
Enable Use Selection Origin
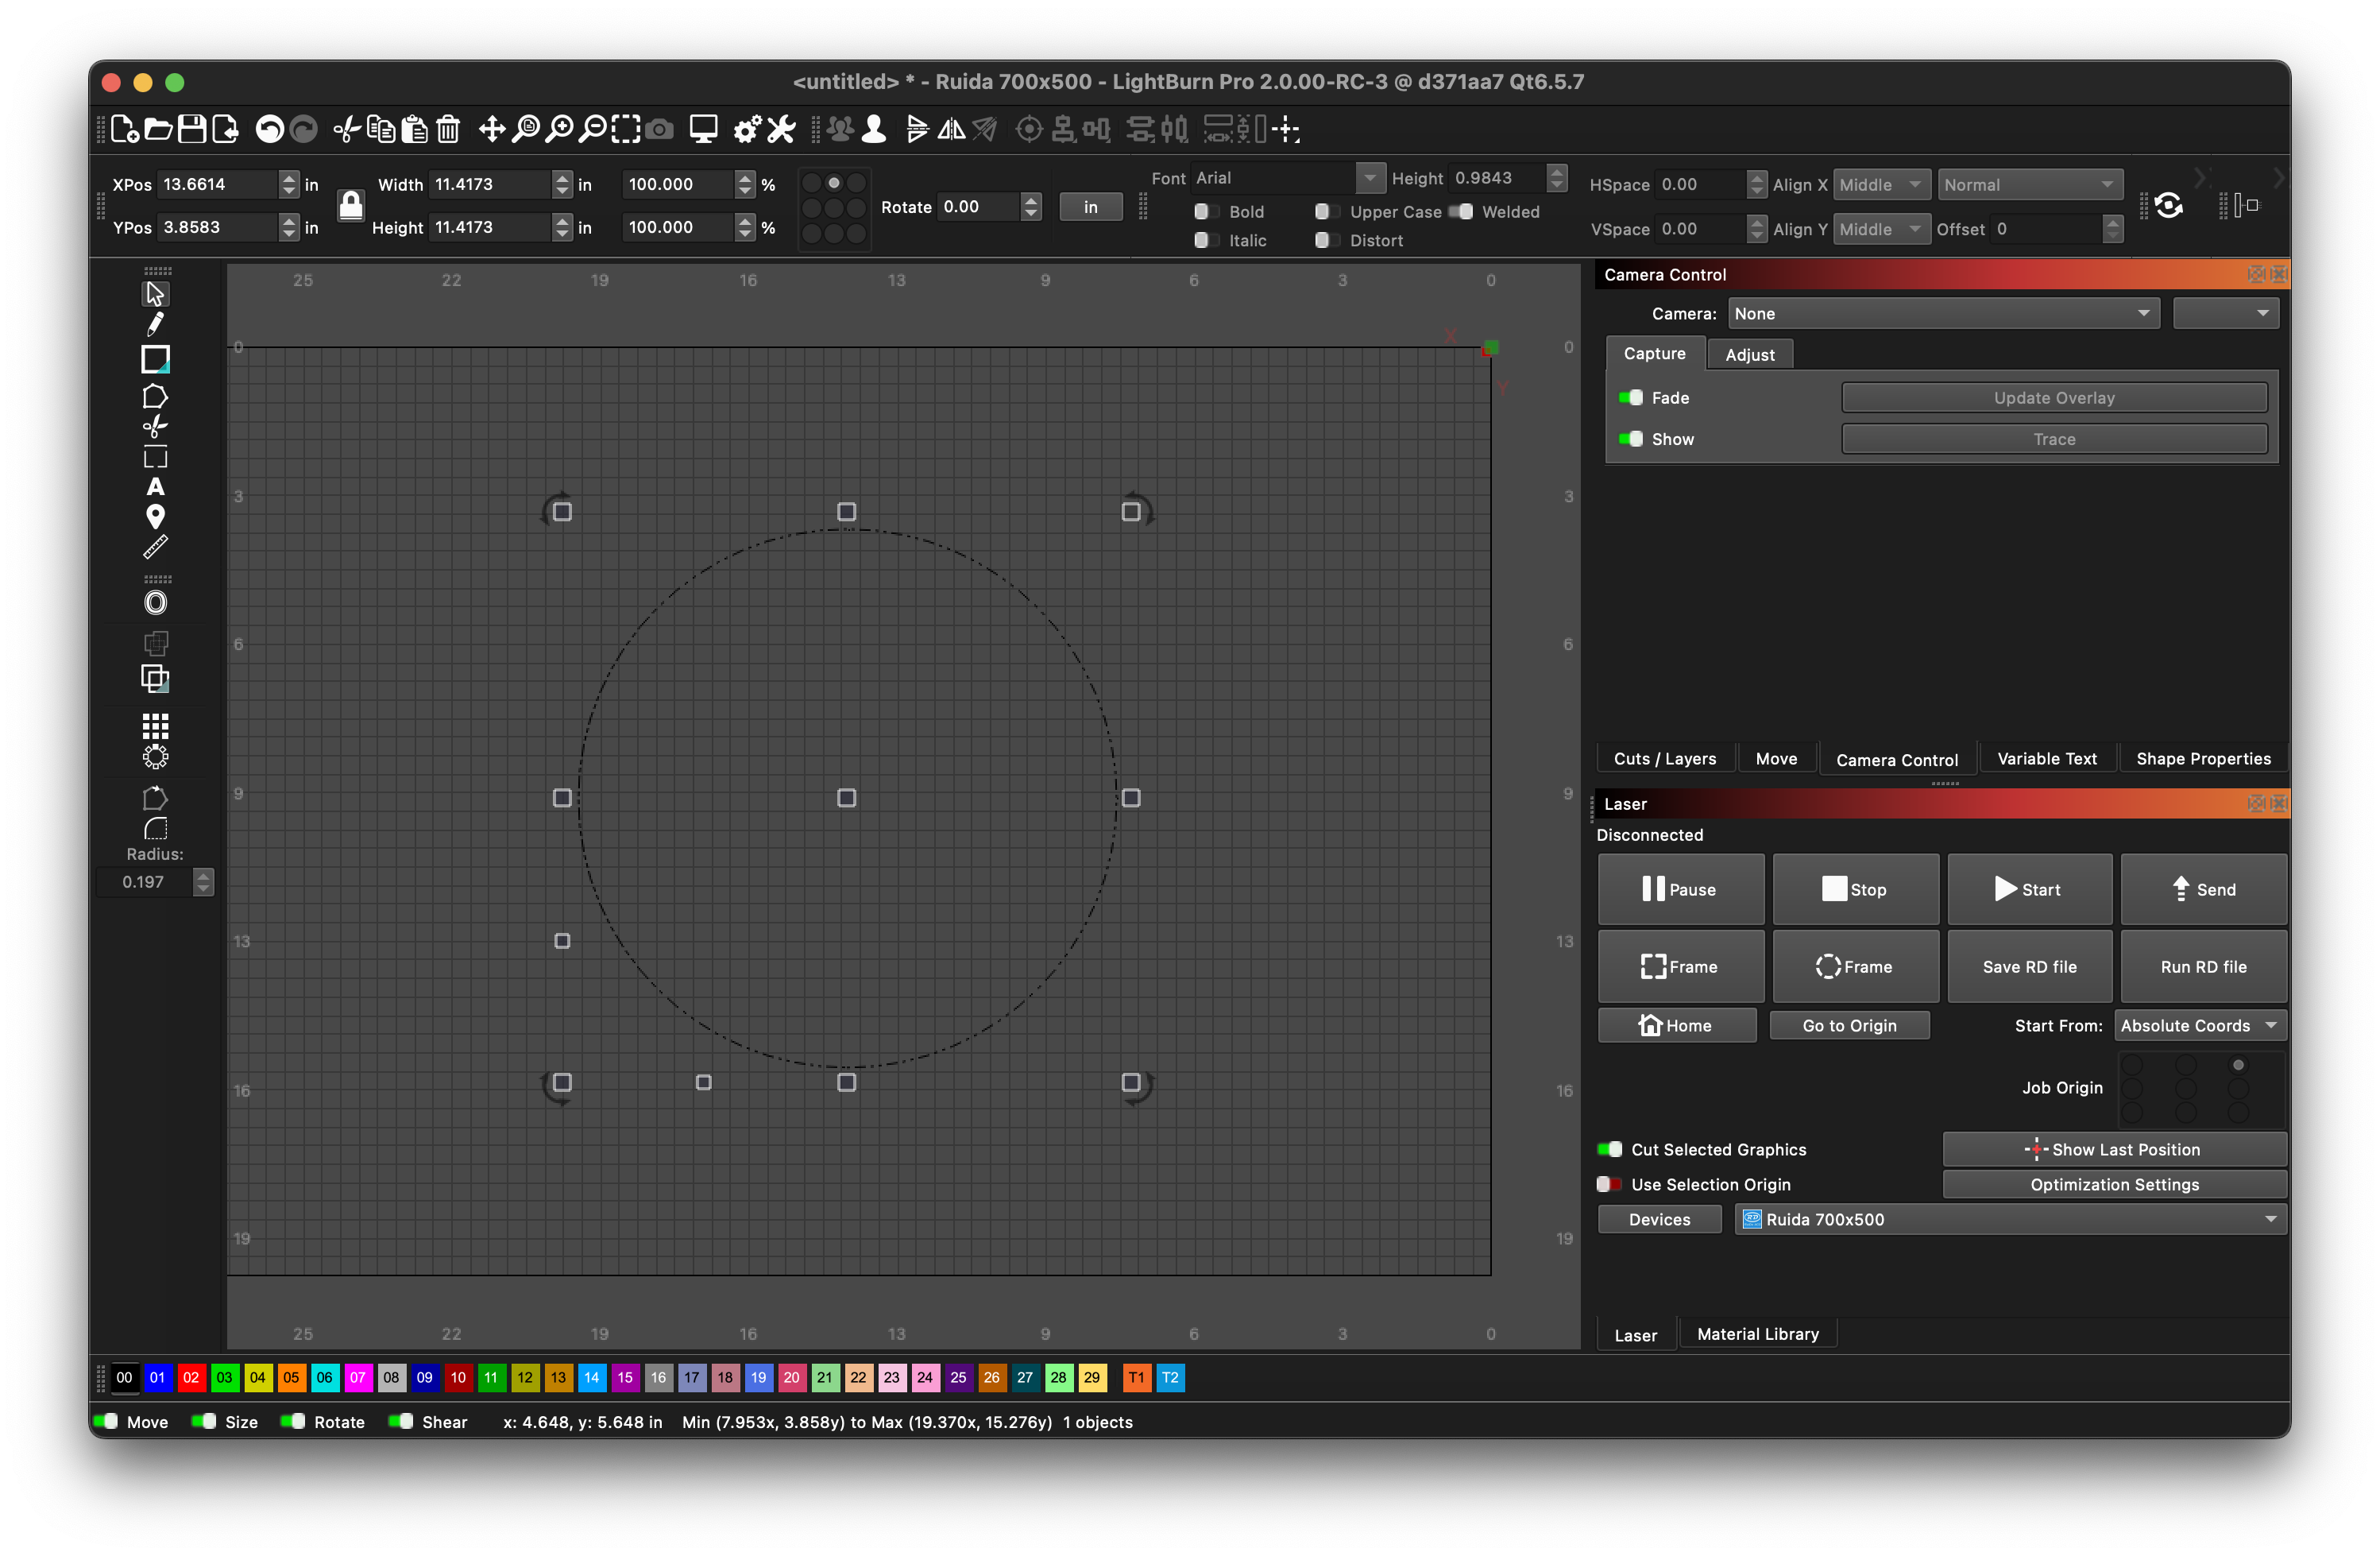coord(1609,1184)
